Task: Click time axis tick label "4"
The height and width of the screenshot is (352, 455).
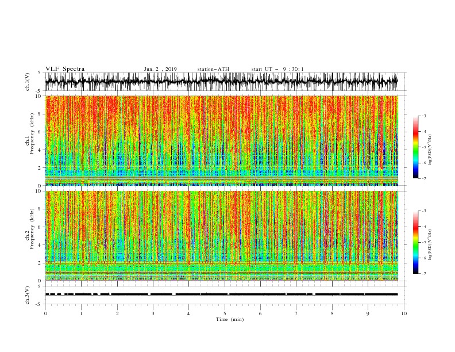Action: point(189,313)
